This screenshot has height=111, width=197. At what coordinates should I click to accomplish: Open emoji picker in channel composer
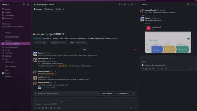[43, 108]
